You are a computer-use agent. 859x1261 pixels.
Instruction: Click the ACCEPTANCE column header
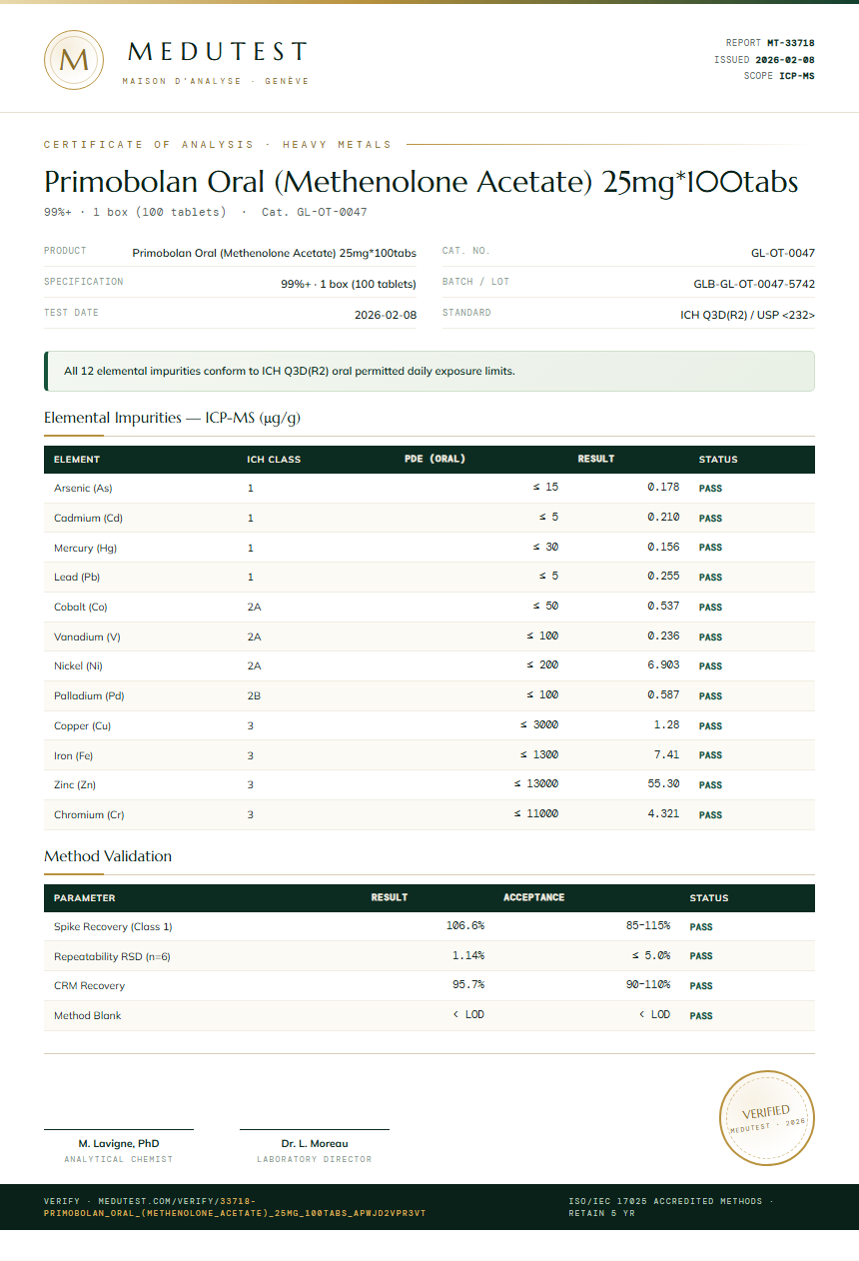point(534,897)
